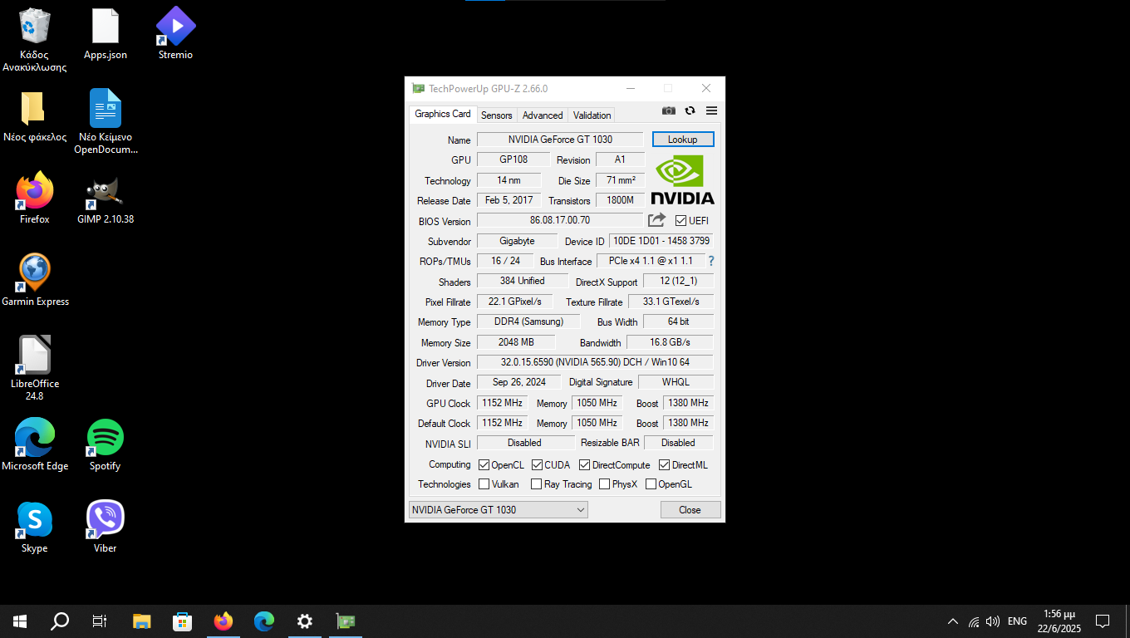
Task: Select the GIMP 2.10.38 desktop shortcut
Action: pyautogui.click(x=106, y=199)
